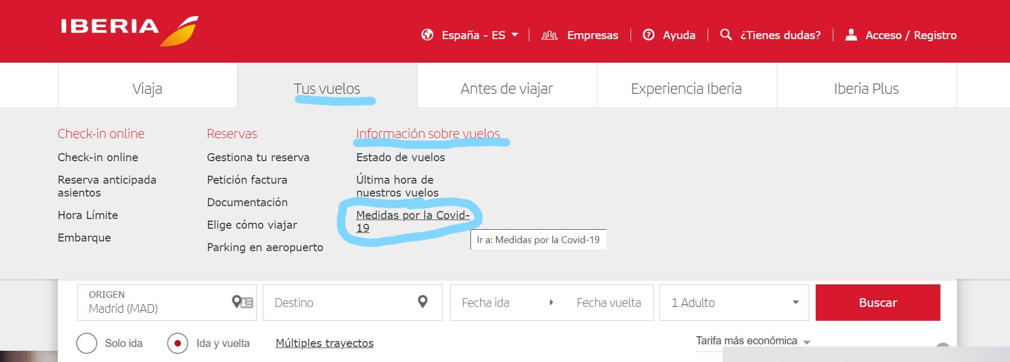
Task: Click the location pin icon in Destino field
Action: click(422, 302)
